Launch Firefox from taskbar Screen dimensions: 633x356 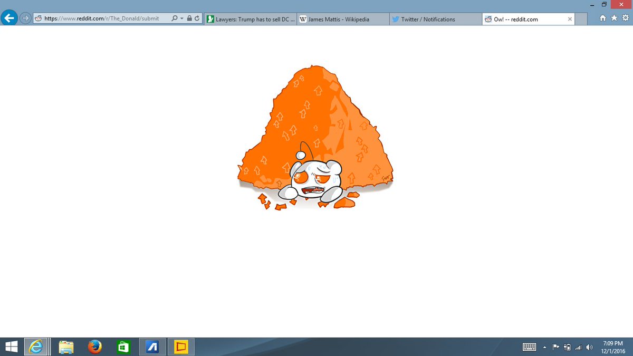point(95,347)
